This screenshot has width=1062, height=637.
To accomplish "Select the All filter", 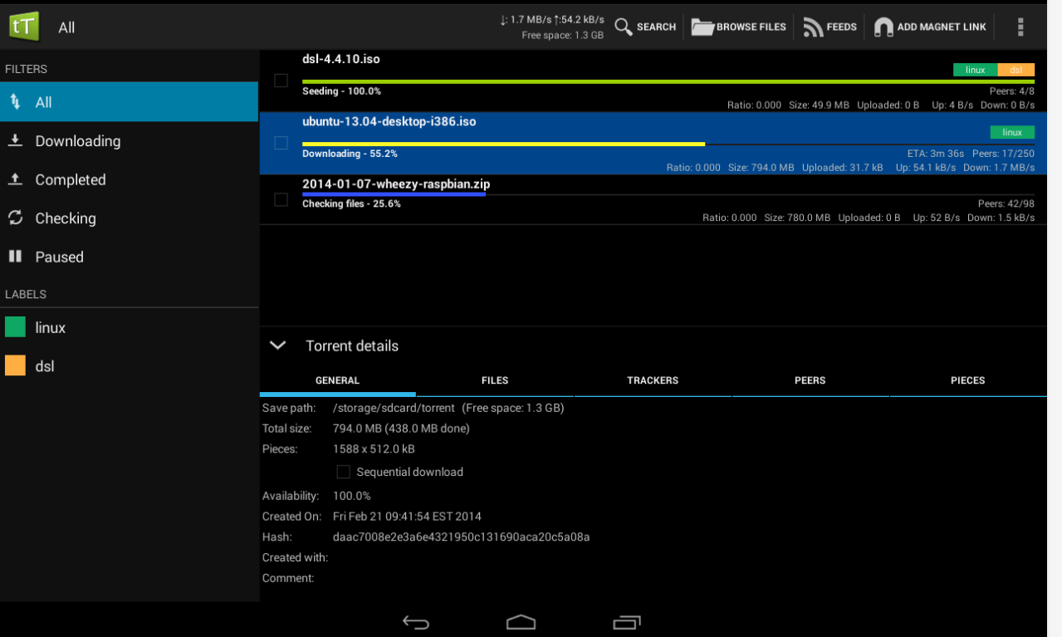I will (129, 102).
